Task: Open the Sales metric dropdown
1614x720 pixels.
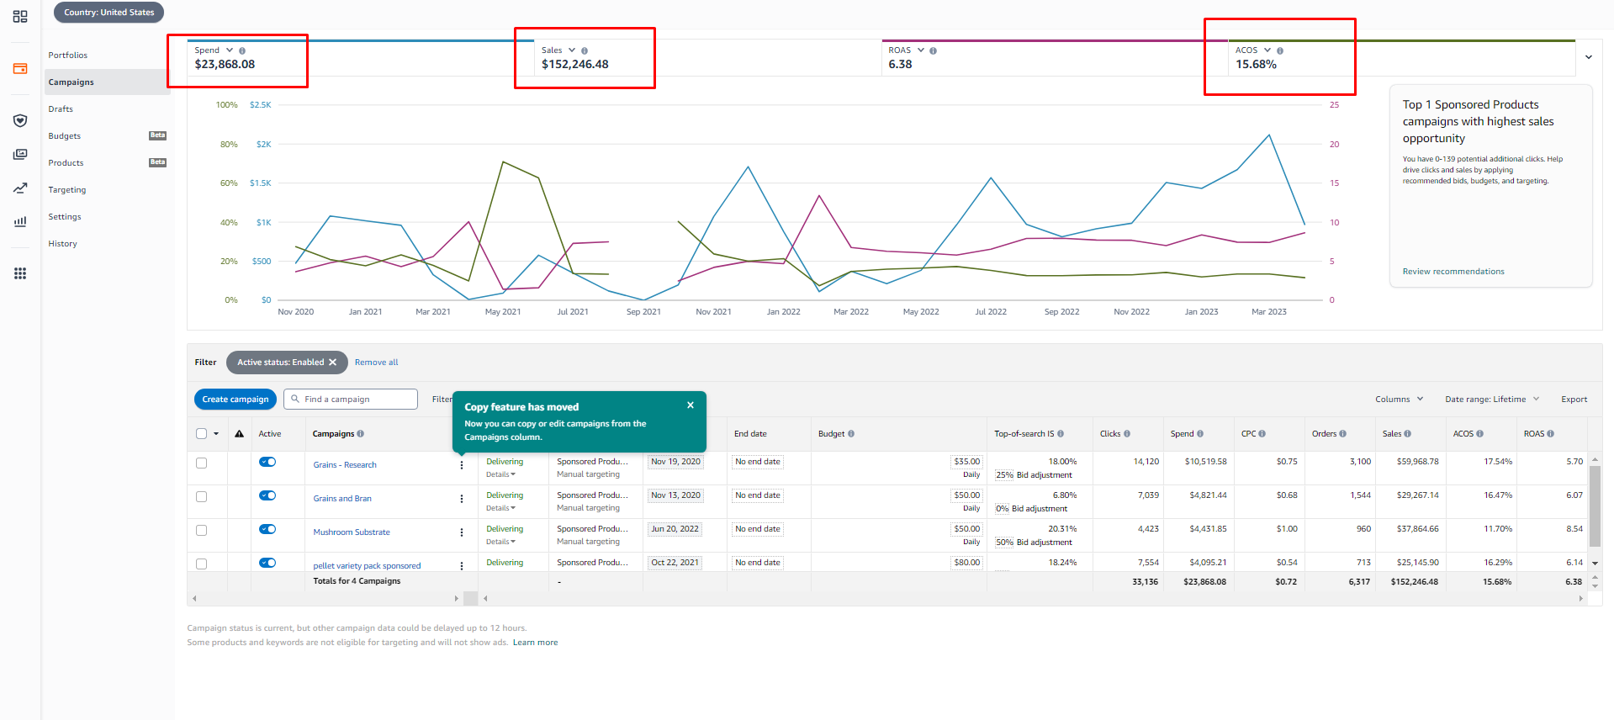Action: tap(572, 50)
